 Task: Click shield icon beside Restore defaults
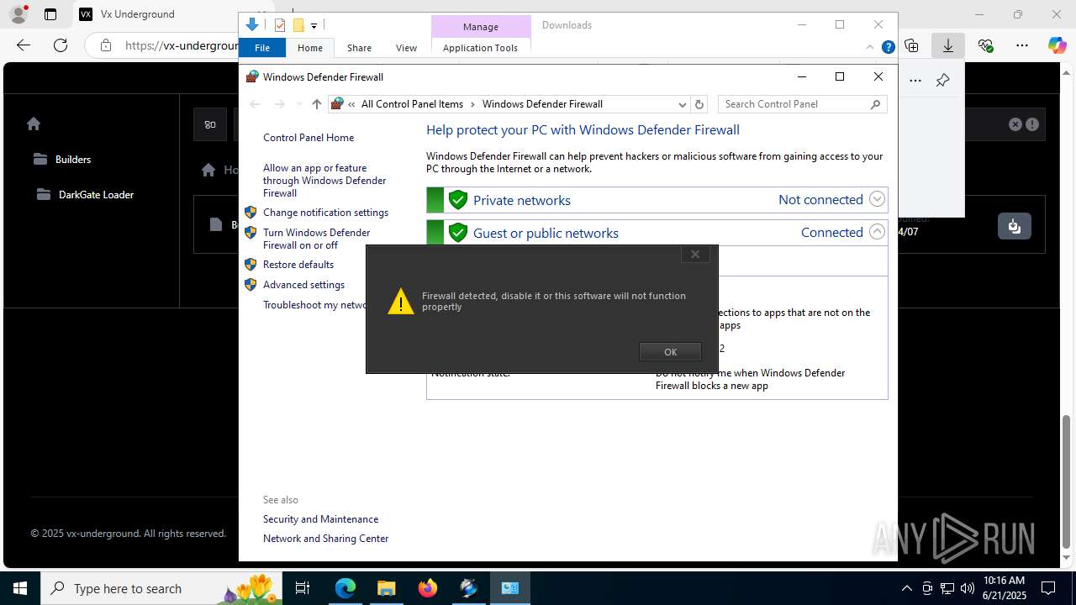[251, 265]
